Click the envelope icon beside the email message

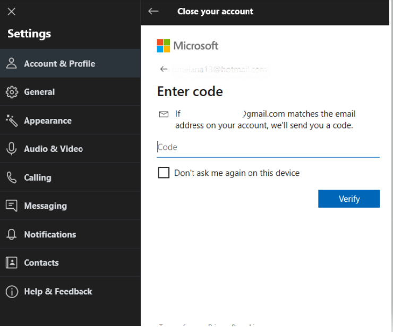164,114
